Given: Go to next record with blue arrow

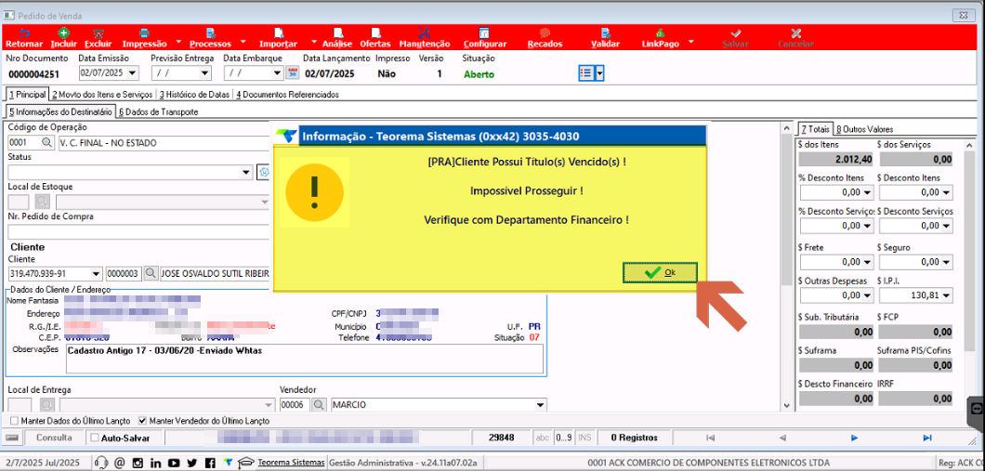Looking at the screenshot, I should [x=854, y=438].
